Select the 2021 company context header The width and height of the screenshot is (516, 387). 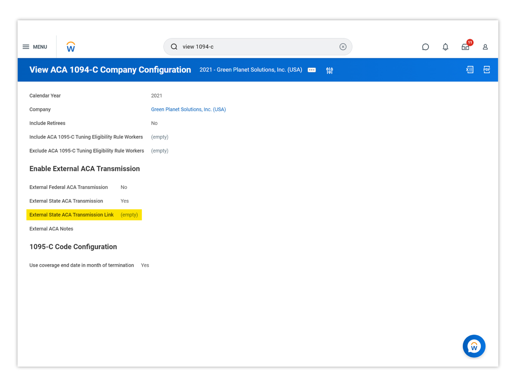click(x=251, y=69)
